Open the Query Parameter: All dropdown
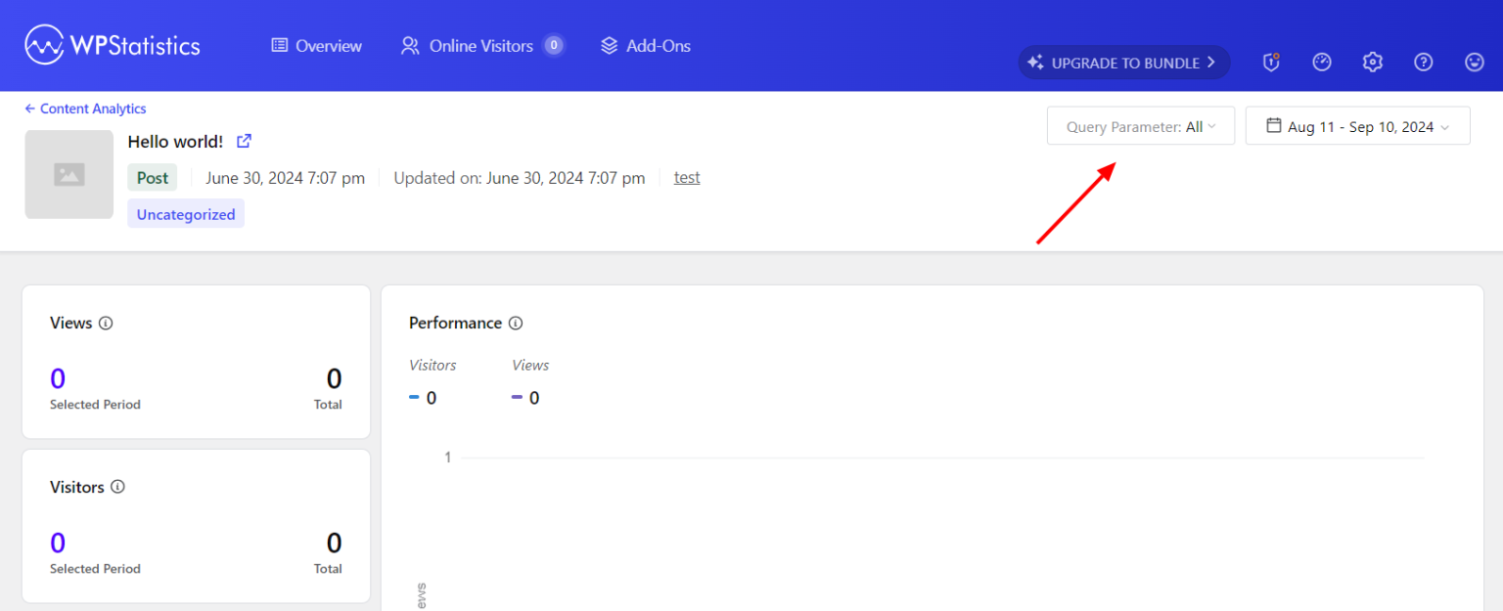The width and height of the screenshot is (1503, 611). click(1140, 125)
